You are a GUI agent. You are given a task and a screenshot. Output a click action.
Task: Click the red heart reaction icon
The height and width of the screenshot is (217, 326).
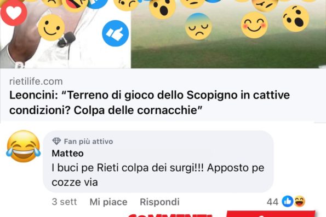(x=14, y=13)
